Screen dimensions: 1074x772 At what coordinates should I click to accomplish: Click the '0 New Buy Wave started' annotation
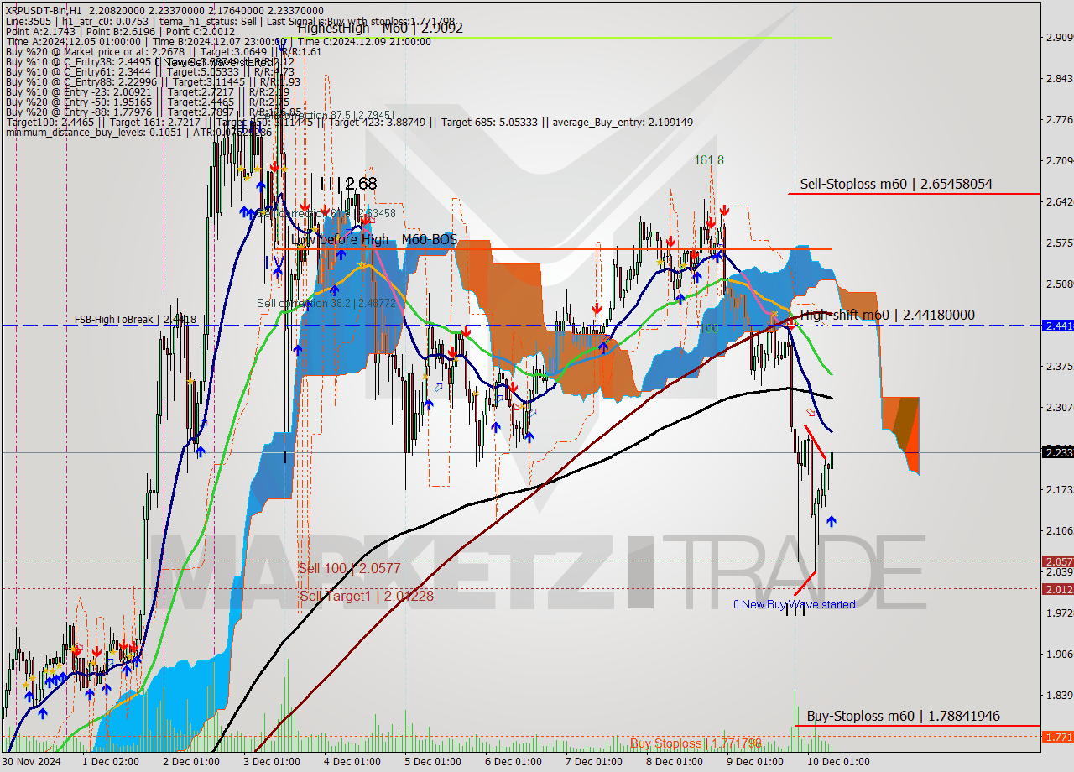pyautogui.click(x=795, y=604)
